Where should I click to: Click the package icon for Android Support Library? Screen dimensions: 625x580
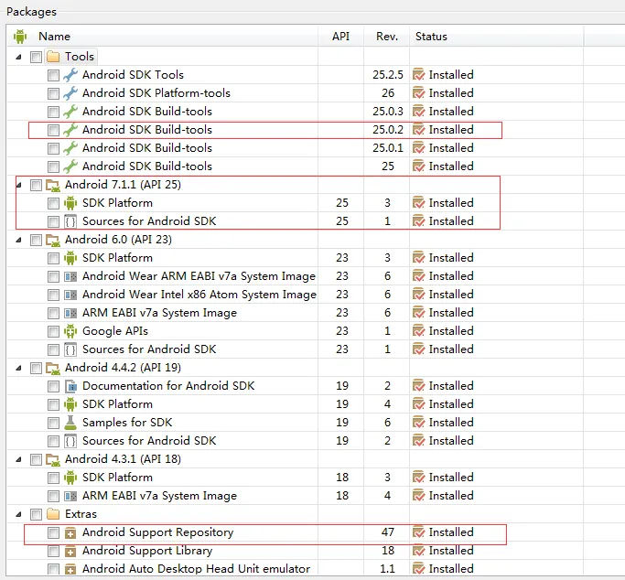[70, 552]
